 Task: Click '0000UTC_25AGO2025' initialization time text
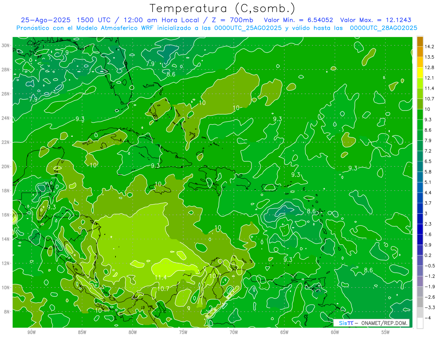[x=248, y=28]
